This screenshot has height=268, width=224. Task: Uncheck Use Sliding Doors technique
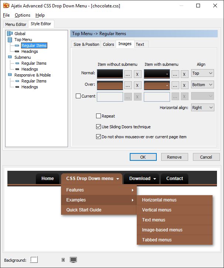98,127
